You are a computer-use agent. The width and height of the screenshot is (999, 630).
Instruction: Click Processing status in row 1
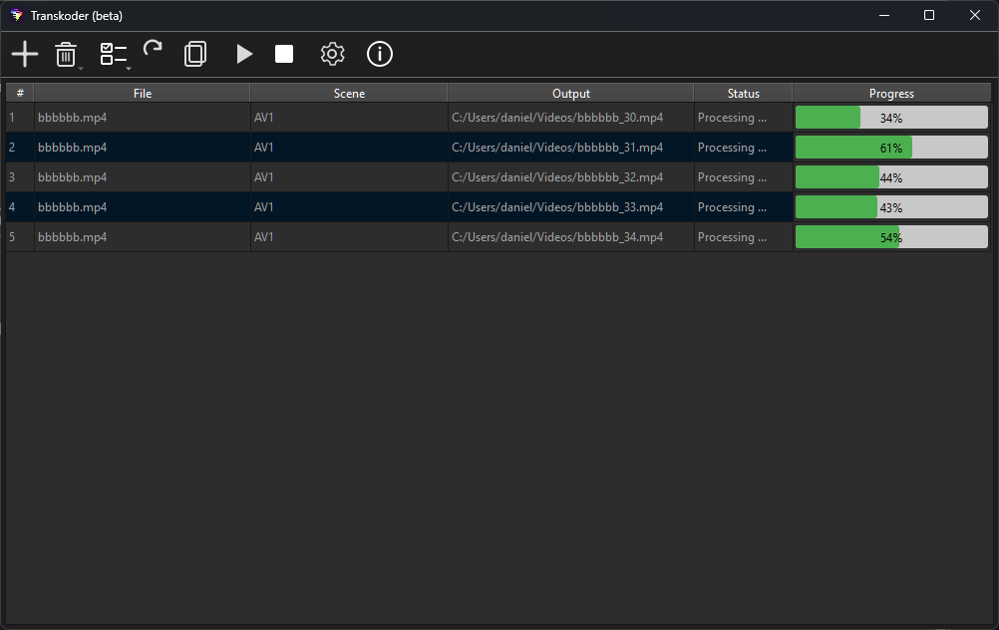coord(744,118)
